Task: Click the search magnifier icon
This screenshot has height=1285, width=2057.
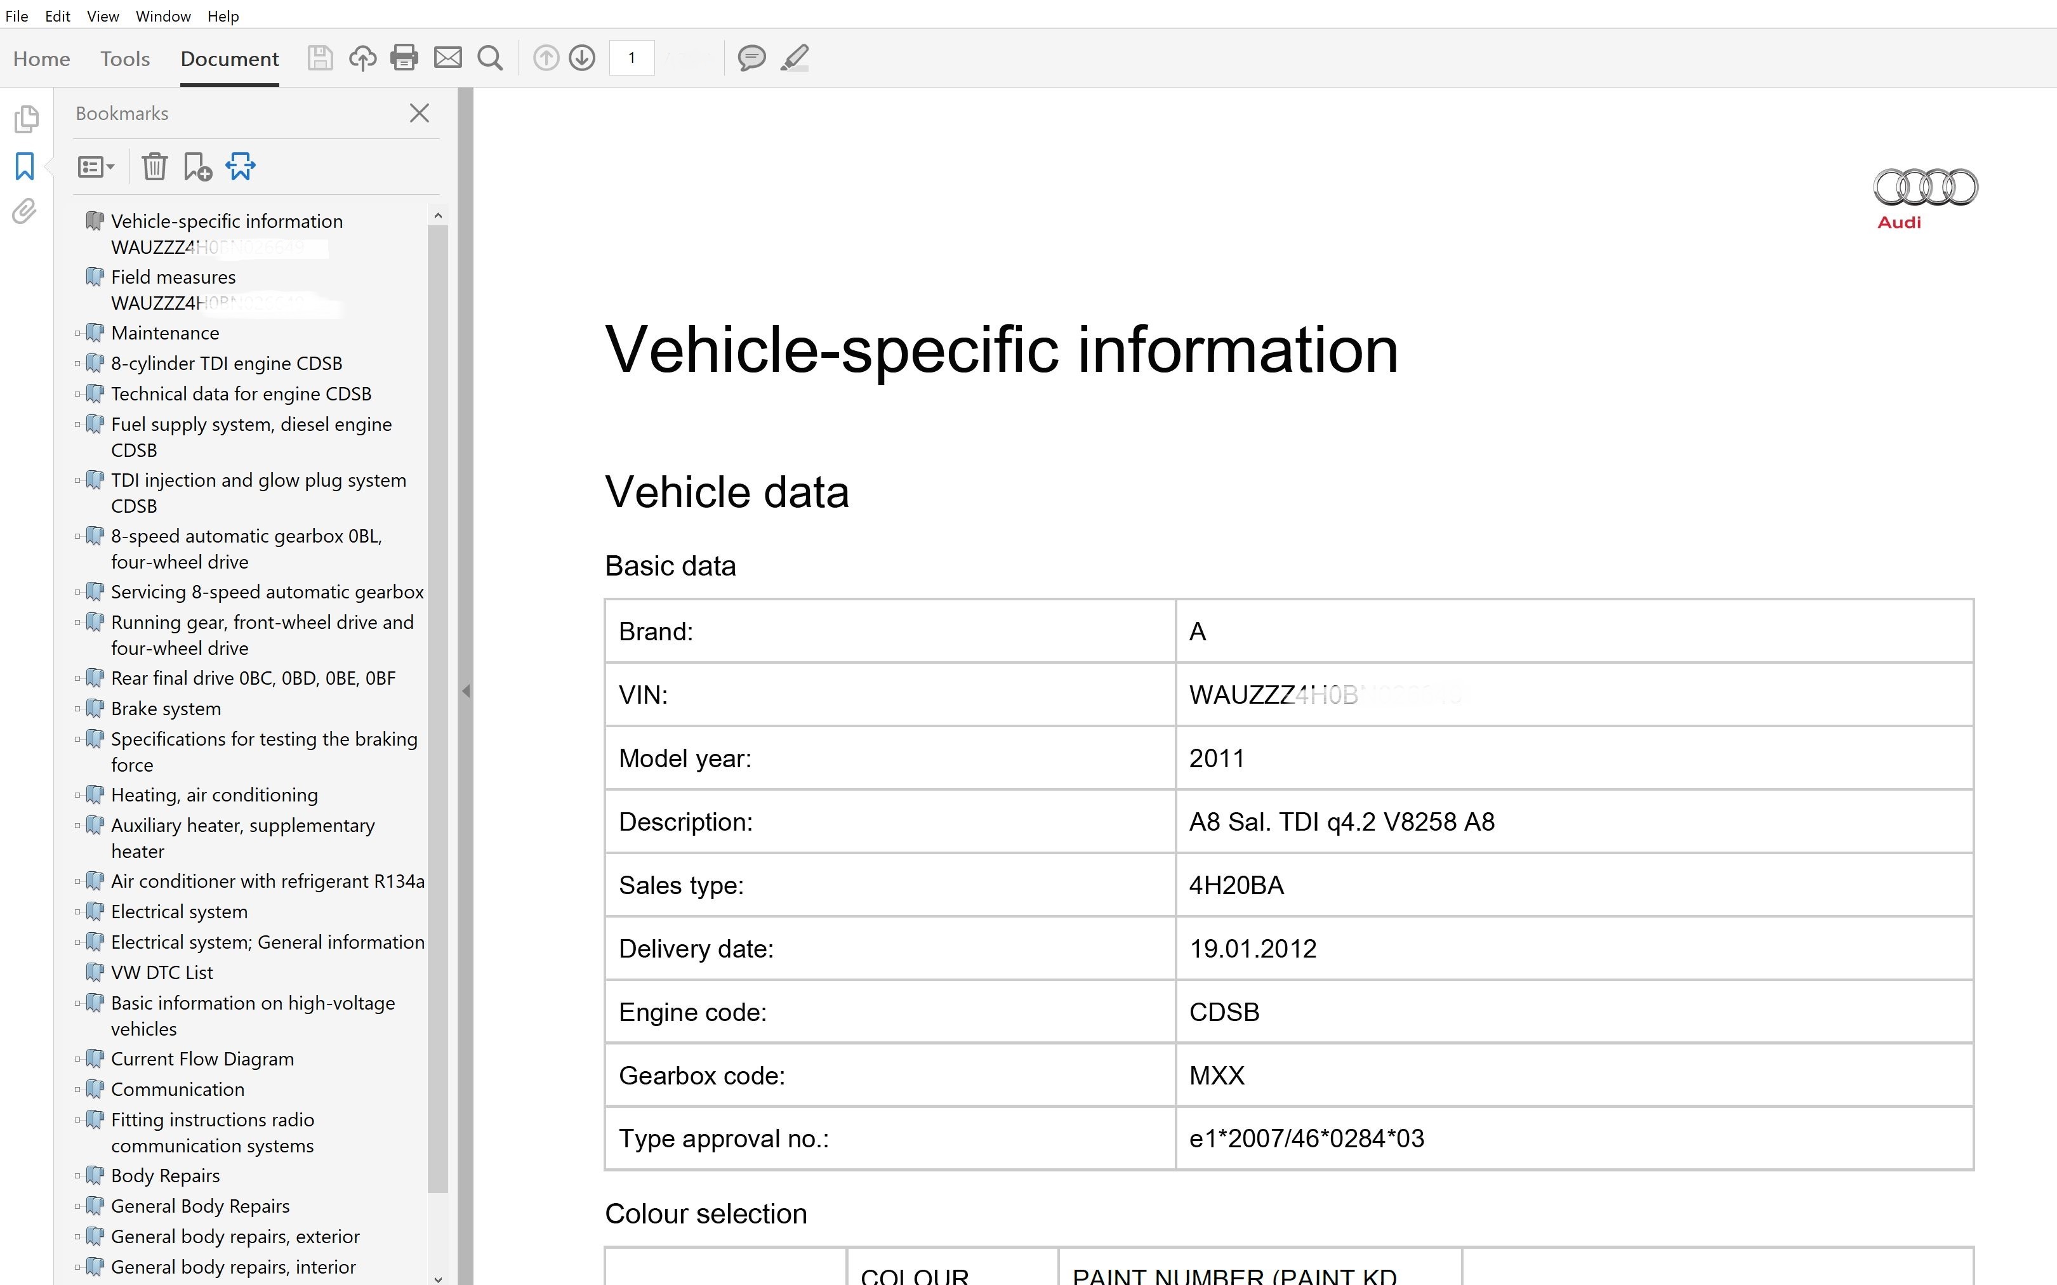Action: [x=491, y=58]
